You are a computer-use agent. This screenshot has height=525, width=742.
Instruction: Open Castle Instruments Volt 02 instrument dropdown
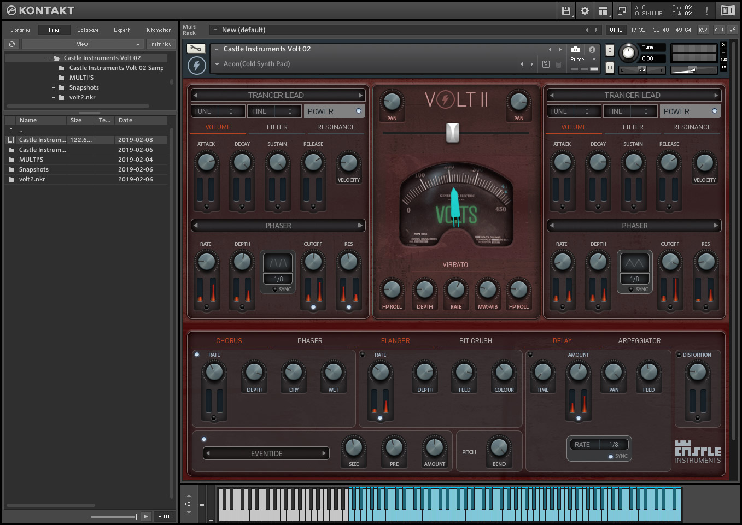(x=217, y=49)
